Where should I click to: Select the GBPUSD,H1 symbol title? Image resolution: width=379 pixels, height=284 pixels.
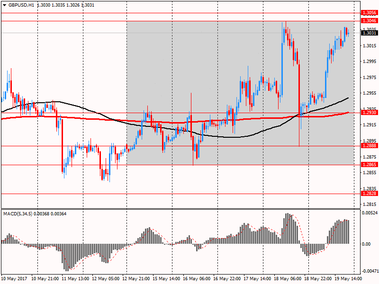[21, 5]
